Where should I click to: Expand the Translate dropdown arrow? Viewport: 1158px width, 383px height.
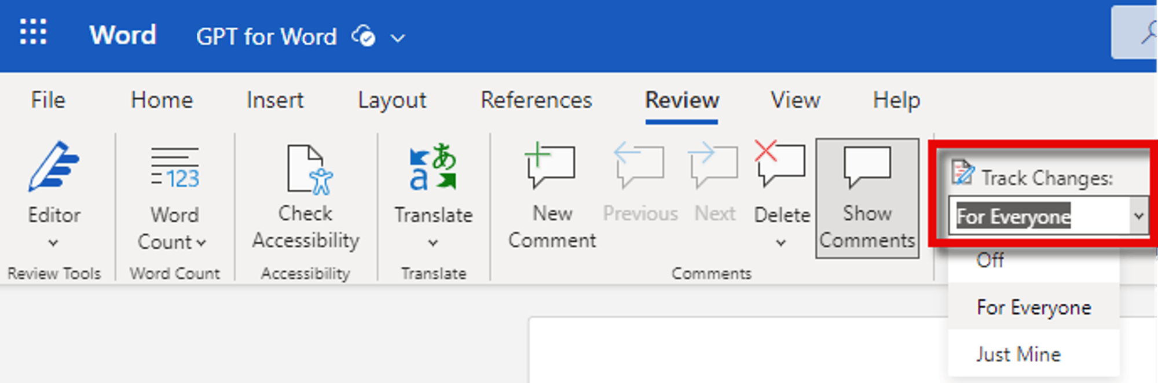[x=433, y=243]
